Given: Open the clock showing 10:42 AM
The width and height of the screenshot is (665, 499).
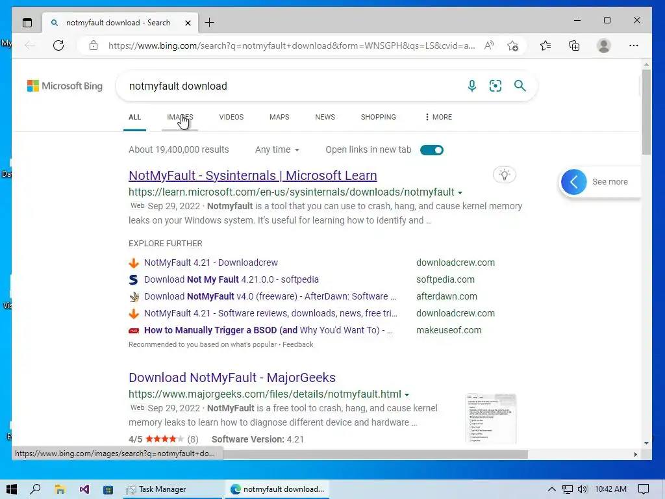Looking at the screenshot, I should [610, 489].
